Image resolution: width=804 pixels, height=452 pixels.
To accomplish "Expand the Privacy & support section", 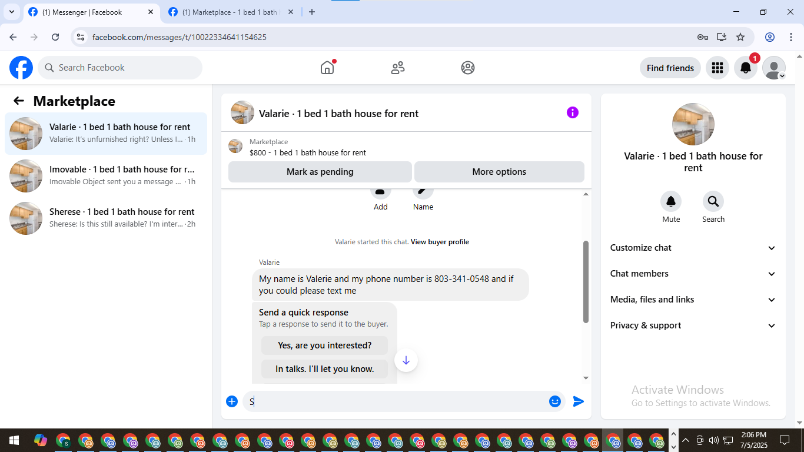I will coord(693,325).
